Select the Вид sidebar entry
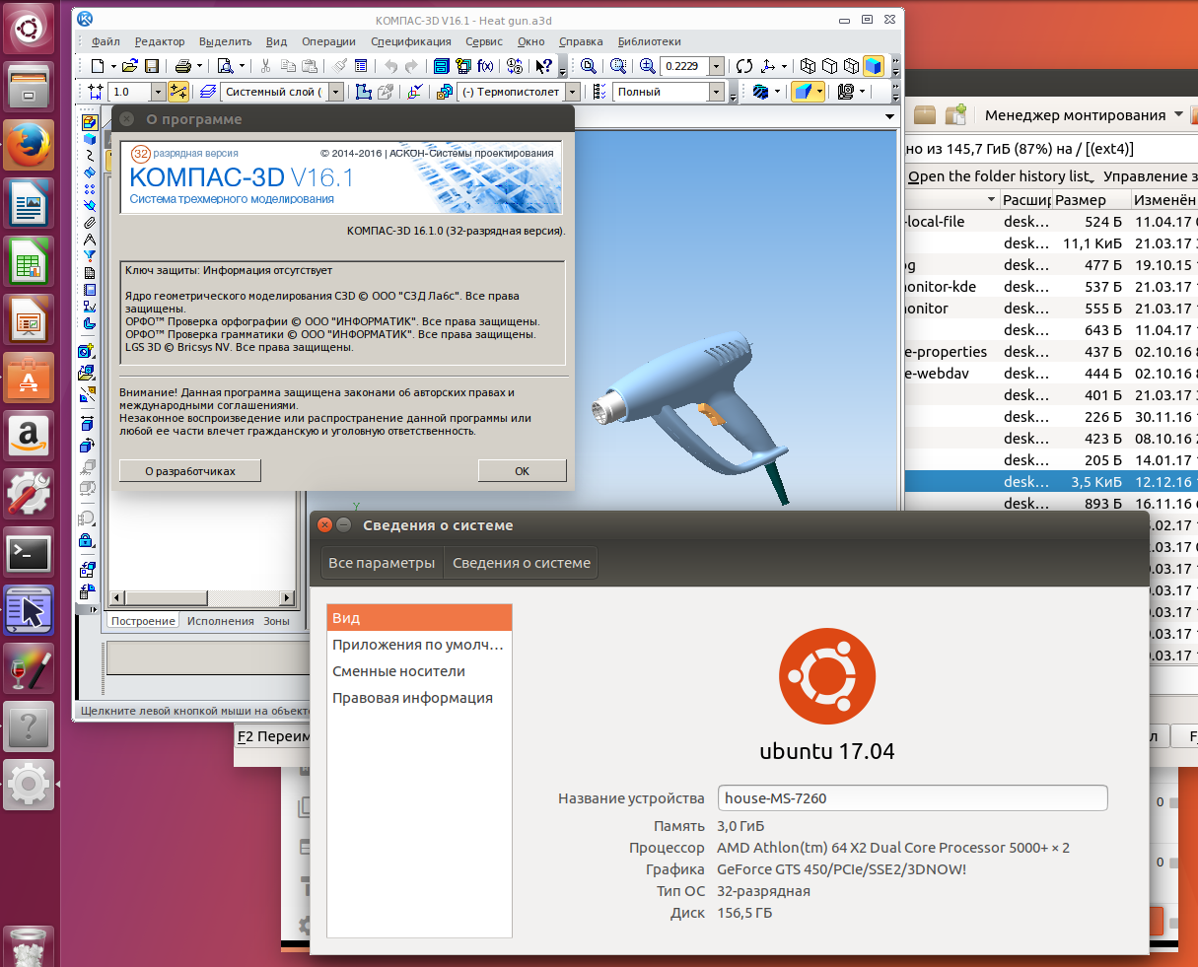Image resolution: width=1198 pixels, height=967 pixels. click(x=419, y=618)
